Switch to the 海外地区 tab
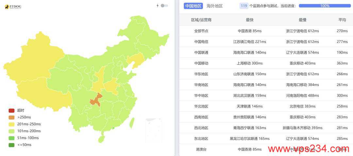 pyautogui.click(x=214, y=6)
